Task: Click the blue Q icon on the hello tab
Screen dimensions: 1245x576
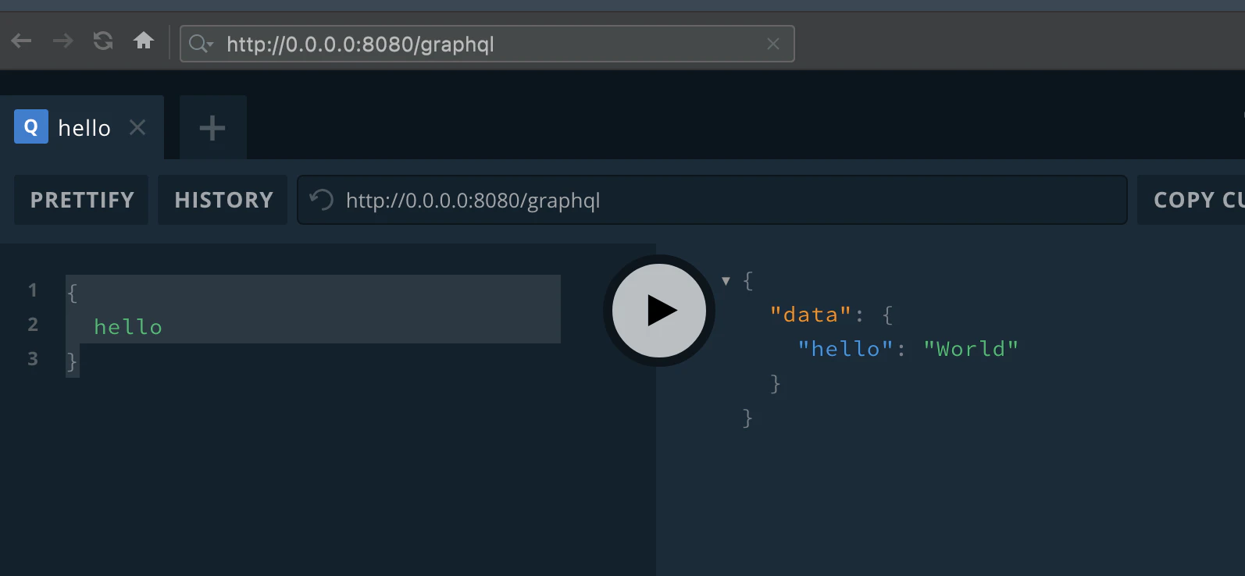Action: tap(31, 126)
